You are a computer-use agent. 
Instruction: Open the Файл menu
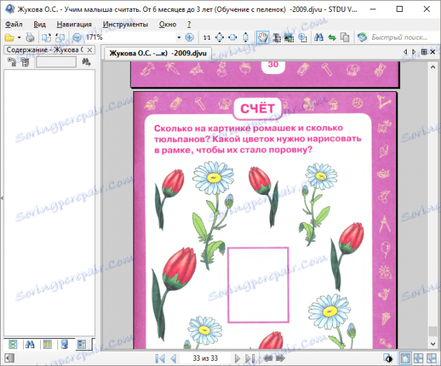tap(14, 24)
